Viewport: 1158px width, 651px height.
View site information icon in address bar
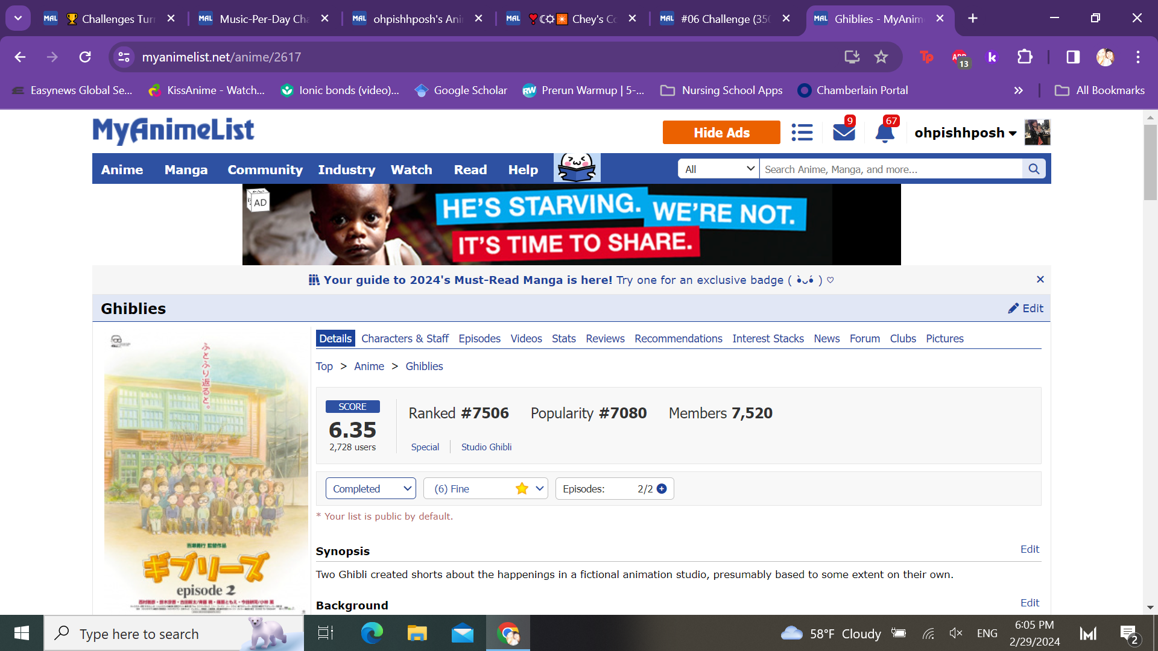click(x=124, y=57)
